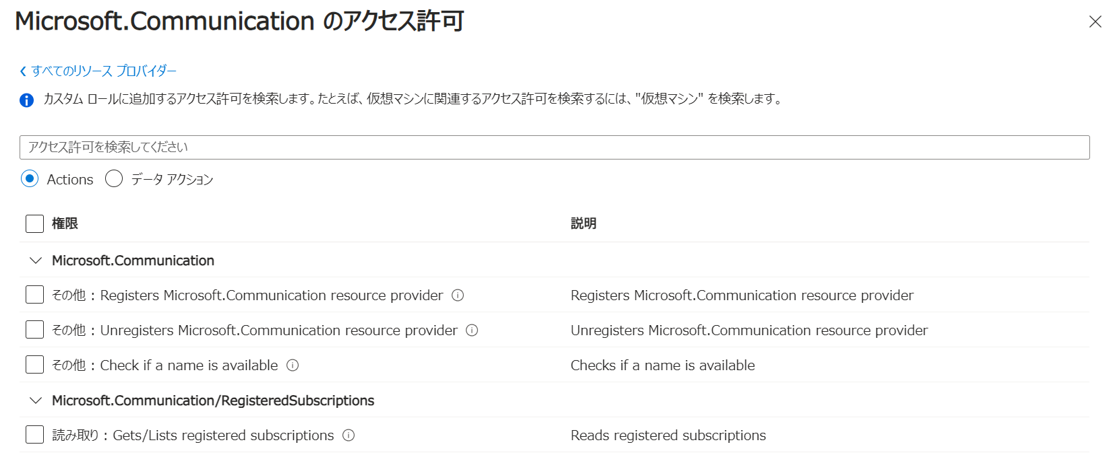
Task: Click description Registers Microsoft.Communication resource provider
Action: [x=742, y=295]
